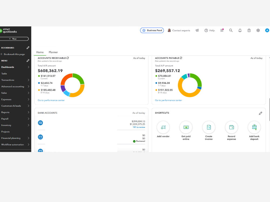Click the $608,362.19 total A/R amount
The width and height of the screenshot is (270, 202).
(50, 71)
